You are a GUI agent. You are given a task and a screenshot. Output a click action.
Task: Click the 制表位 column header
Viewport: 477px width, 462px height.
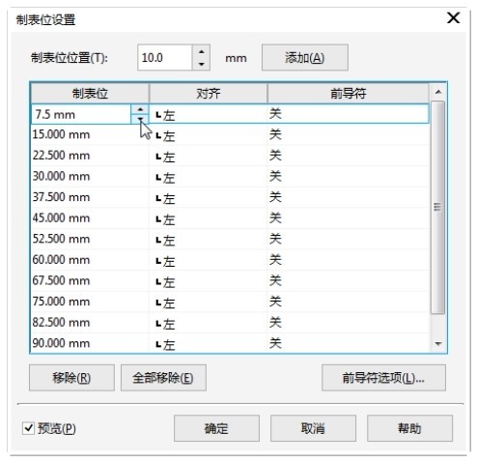pyautogui.click(x=90, y=94)
